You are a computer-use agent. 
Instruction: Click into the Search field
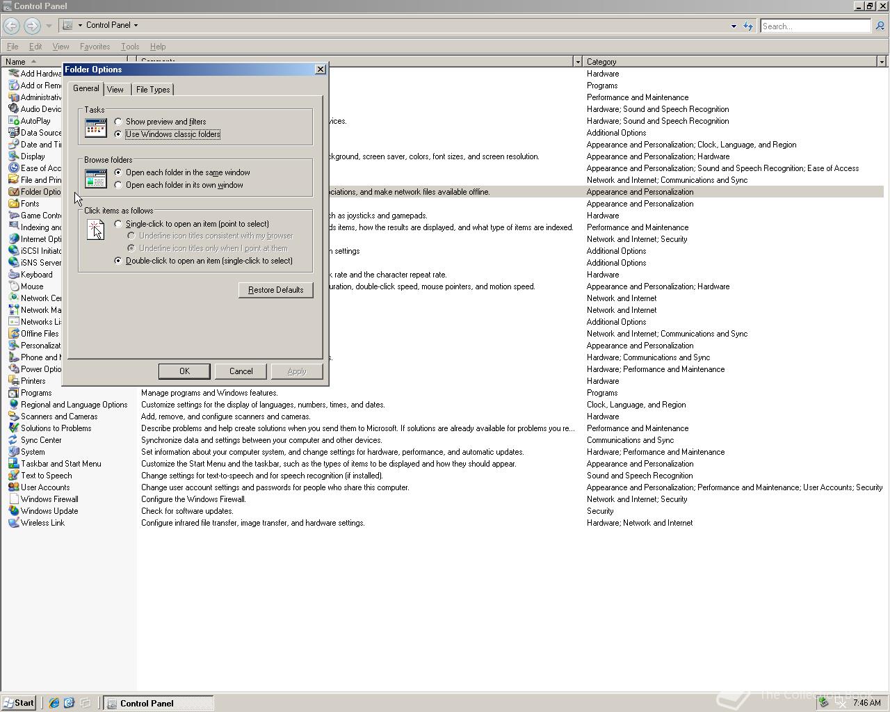point(815,26)
